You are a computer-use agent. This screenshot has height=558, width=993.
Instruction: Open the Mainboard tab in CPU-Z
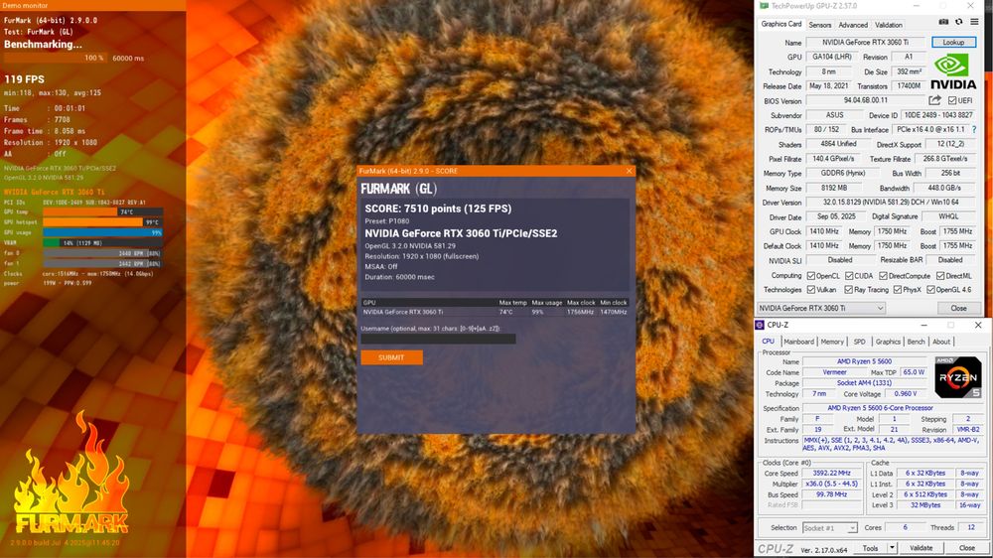[x=798, y=342]
